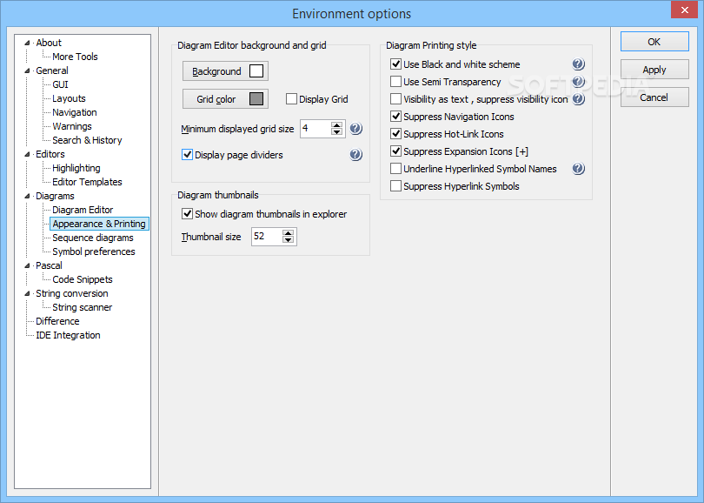The height and width of the screenshot is (503, 704).
Task: Close the Environment options window
Action: 684,10
